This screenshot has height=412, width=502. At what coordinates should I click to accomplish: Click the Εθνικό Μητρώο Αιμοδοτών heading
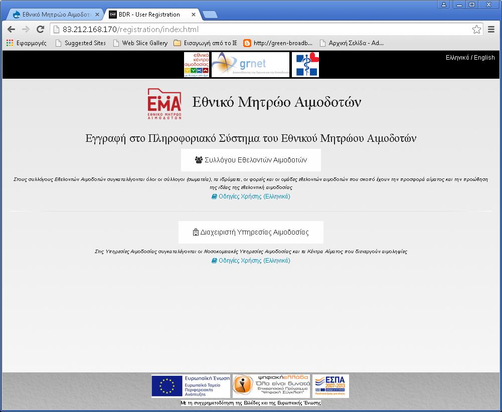pos(277,102)
